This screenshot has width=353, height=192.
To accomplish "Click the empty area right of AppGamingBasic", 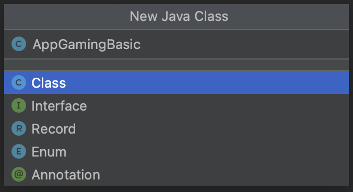I will click(x=244, y=44).
